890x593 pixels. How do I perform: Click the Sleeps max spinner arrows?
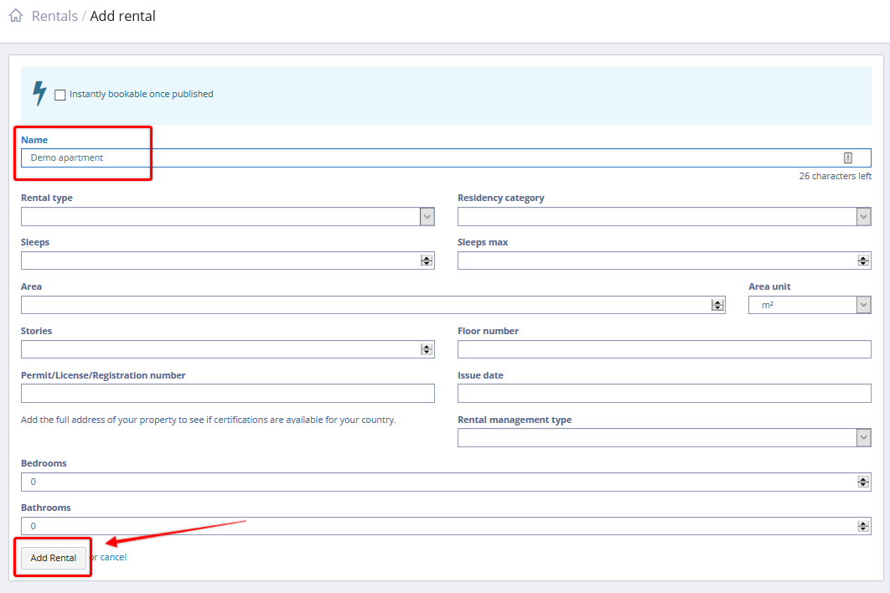[863, 260]
